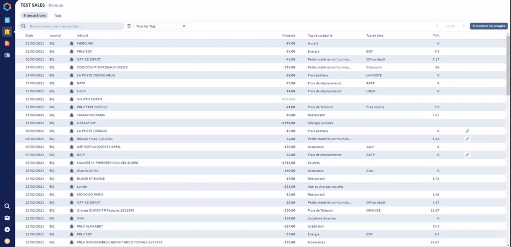Click the 54,5 TVA value

click(436, 226)
